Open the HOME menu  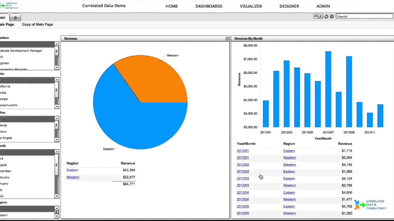172,6
